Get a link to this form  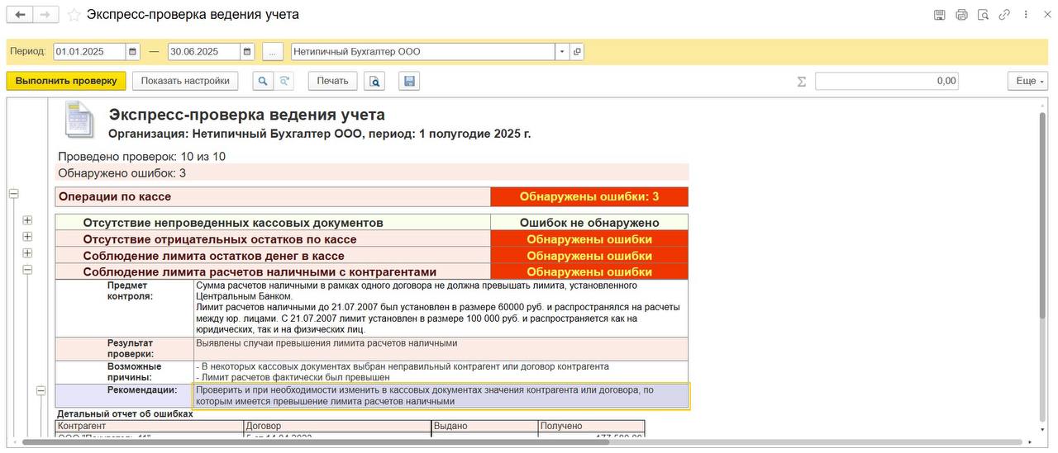click(1004, 15)
